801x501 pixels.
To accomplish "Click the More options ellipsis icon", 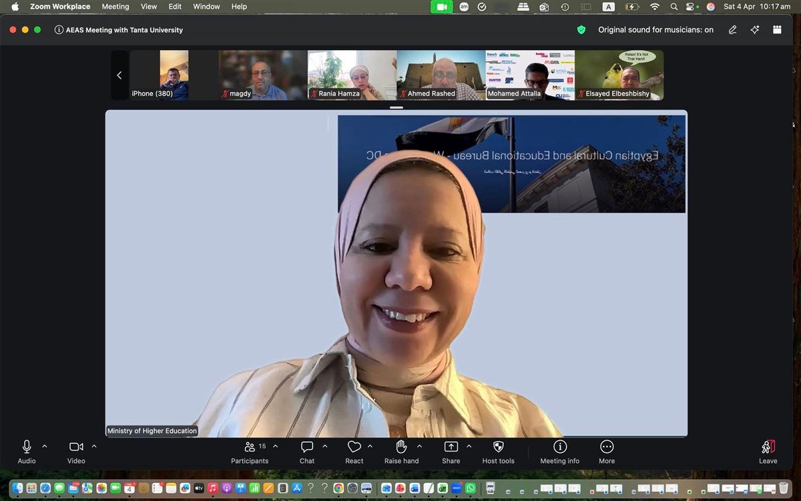I will point(606,447).
